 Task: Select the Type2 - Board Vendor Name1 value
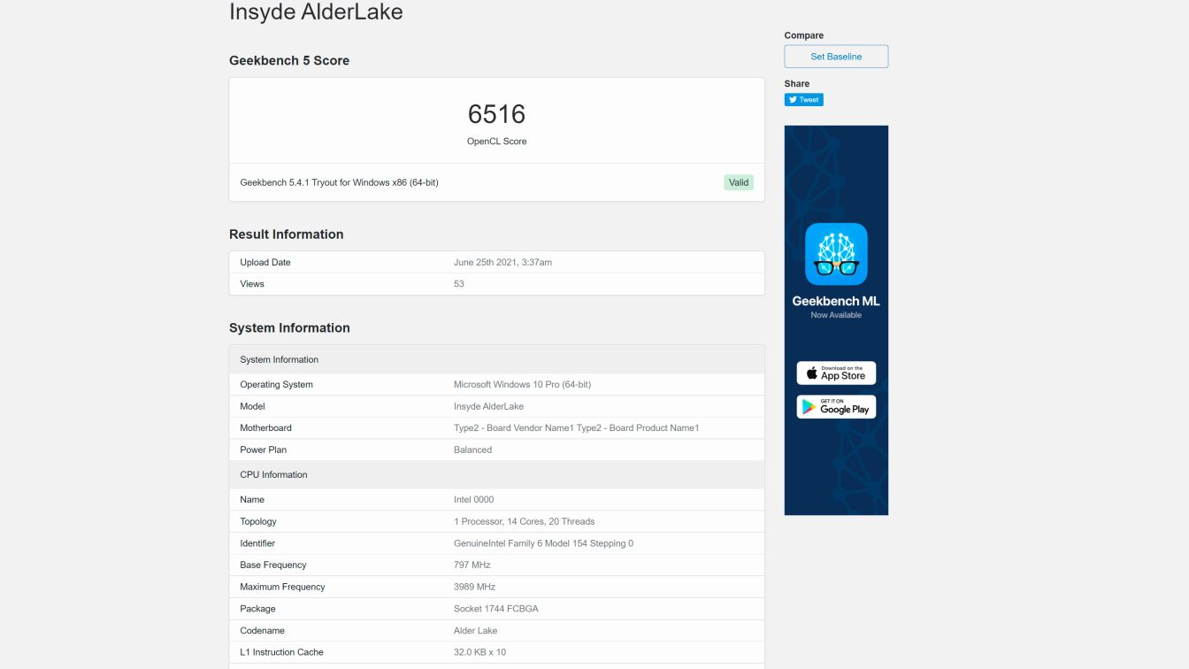576,428
